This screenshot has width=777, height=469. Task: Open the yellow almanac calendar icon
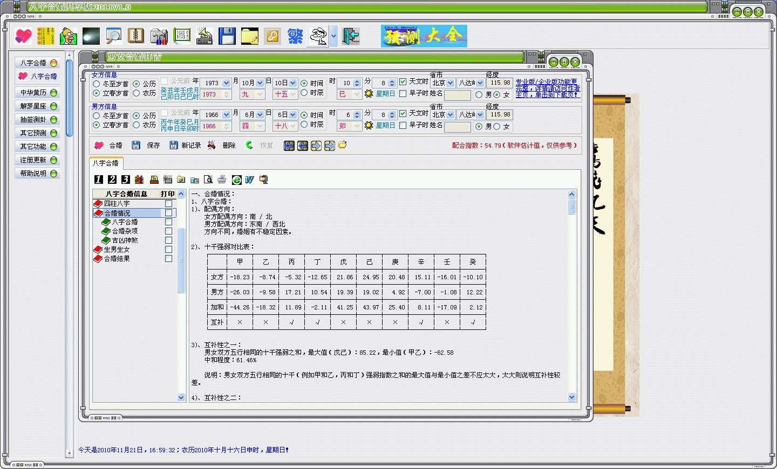pyautogui.click(x=46, y=36)
